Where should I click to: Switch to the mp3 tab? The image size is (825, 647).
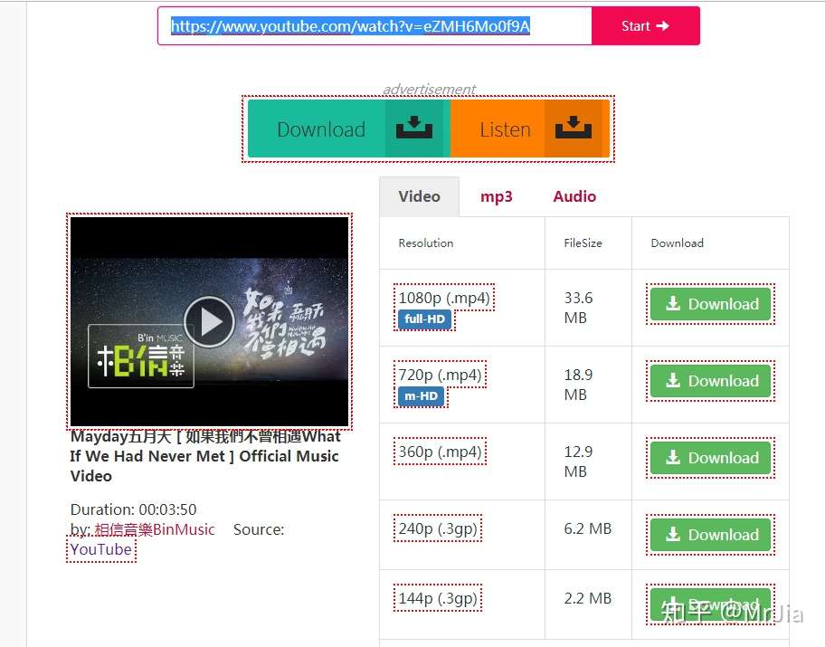497,196
